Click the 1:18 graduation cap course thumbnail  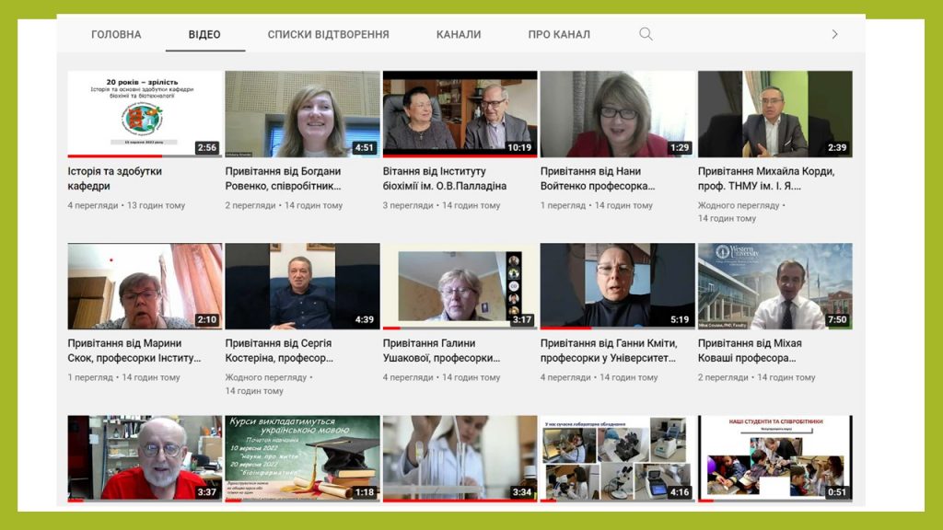302,457
